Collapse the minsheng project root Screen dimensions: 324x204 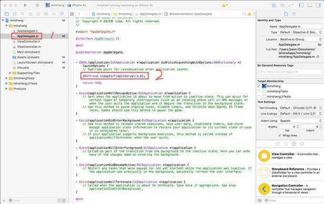pos(3,21)
